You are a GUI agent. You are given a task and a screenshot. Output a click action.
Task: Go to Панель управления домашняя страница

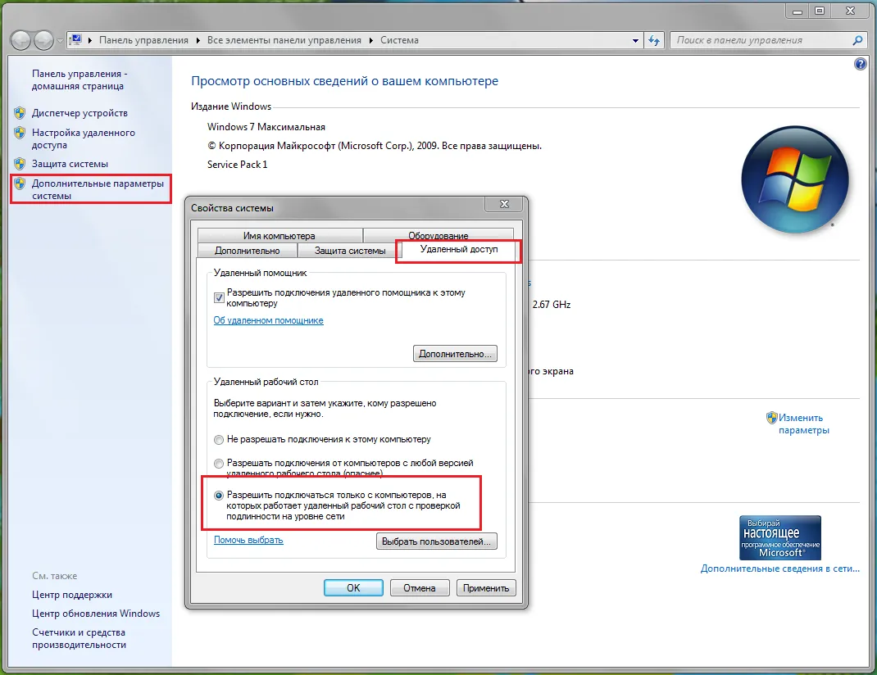[80, 80]
